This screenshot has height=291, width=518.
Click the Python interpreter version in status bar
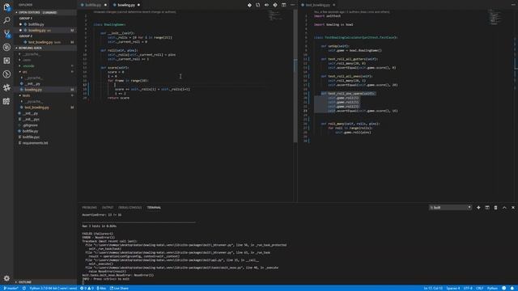pos(53,289)
